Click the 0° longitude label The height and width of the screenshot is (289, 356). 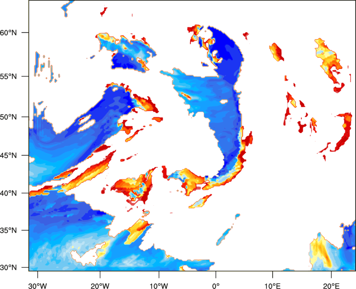216,286
